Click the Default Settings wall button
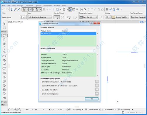Screen dimensions: 147x115 coord(23,17)
